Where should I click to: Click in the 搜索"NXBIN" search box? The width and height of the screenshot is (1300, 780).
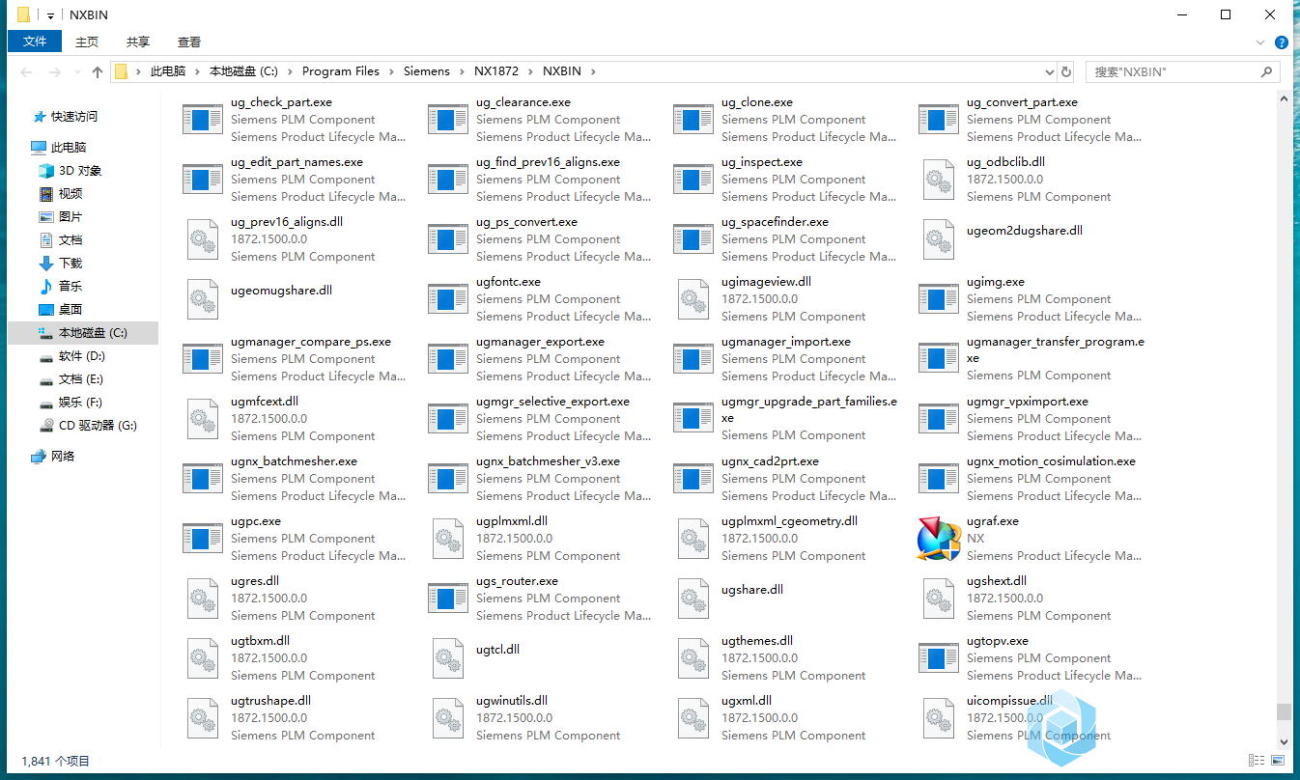point(1173,71)
